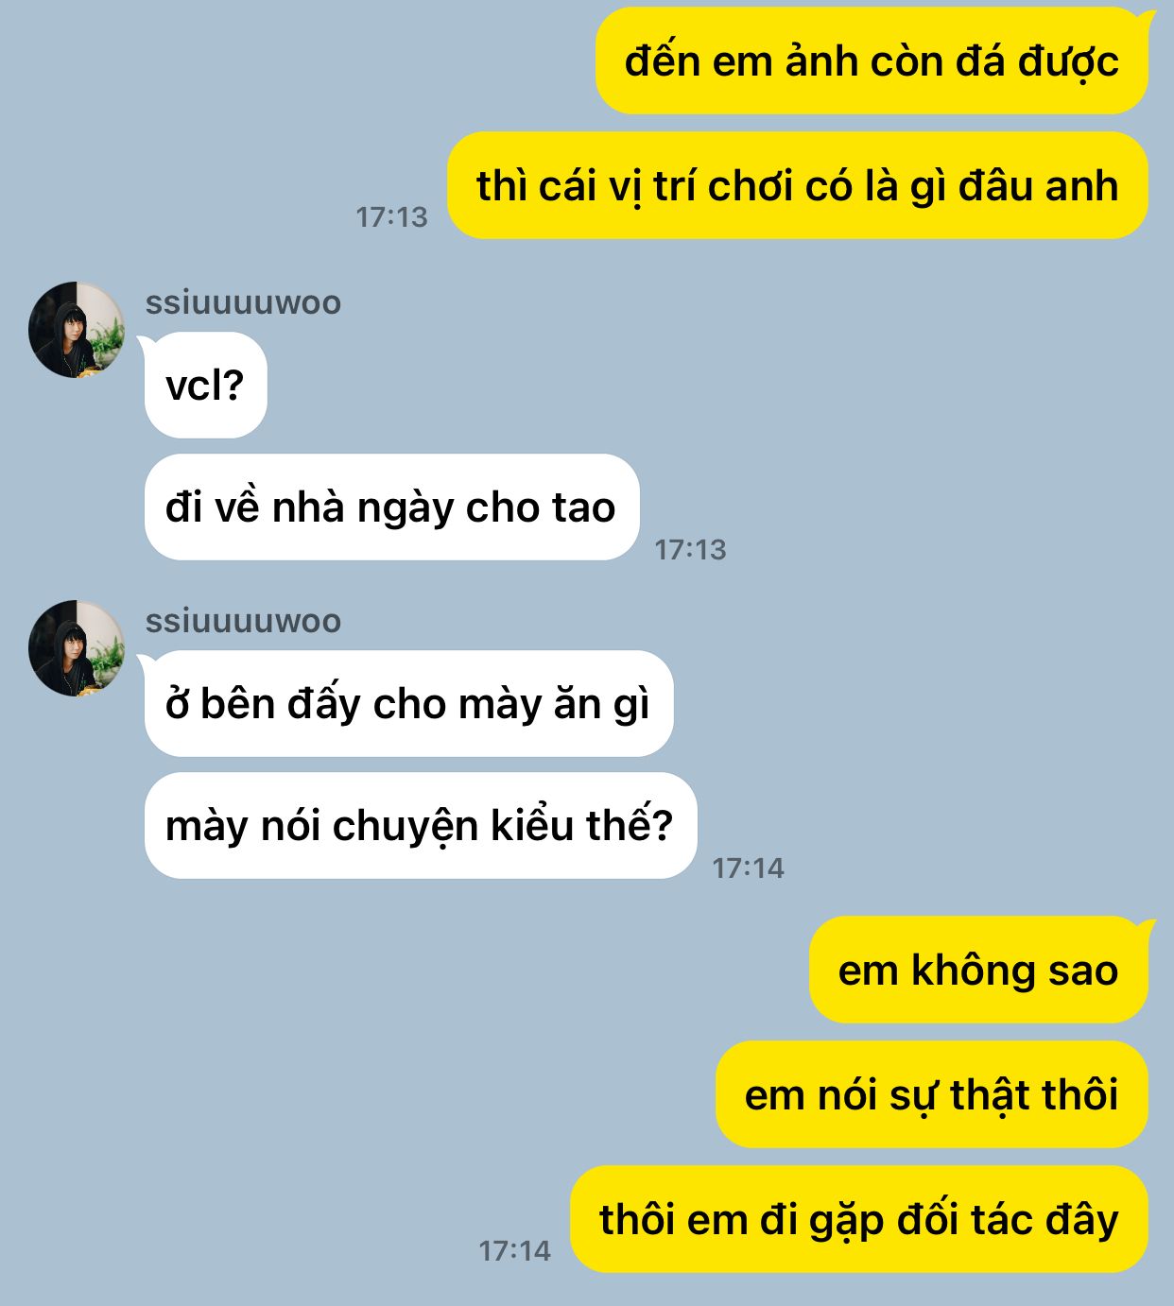Click the word 'tao' in the white message bubble
The image size is (1174, 1306).
584,508
